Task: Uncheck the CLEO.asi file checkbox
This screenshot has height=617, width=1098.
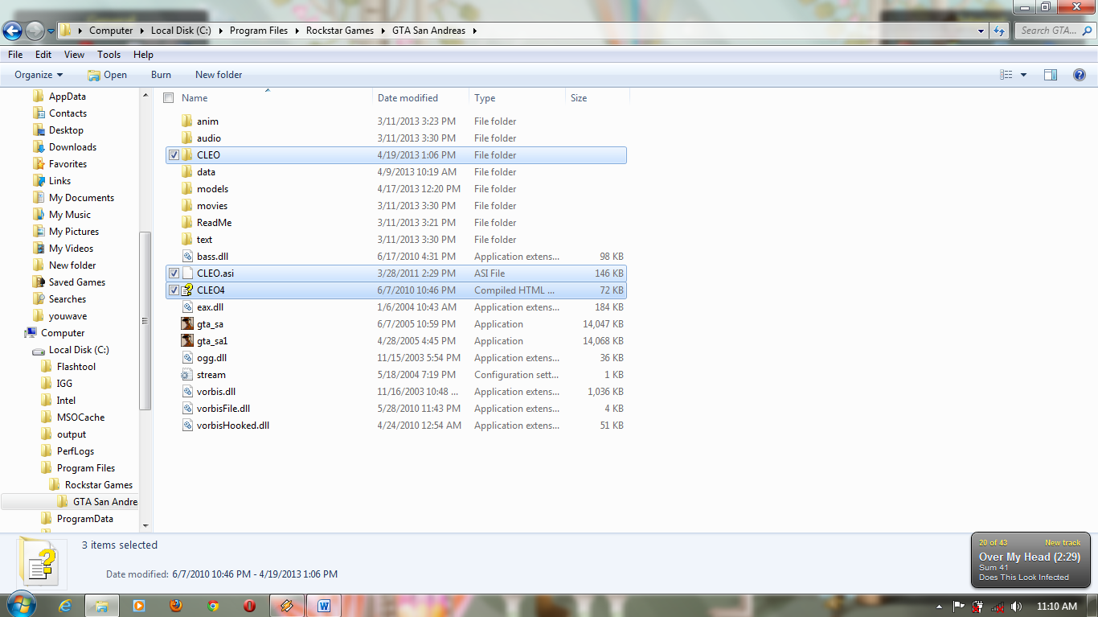Action: coord(174,274)
